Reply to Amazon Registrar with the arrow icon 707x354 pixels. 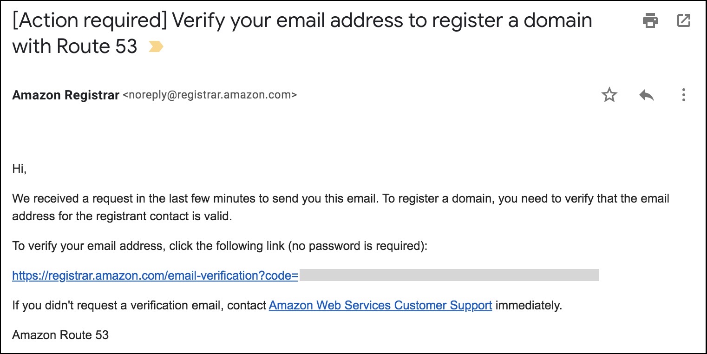[646, 95]
